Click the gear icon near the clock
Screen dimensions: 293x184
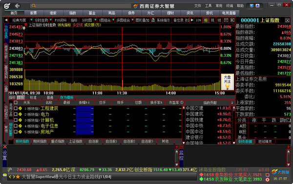point(268,180)
